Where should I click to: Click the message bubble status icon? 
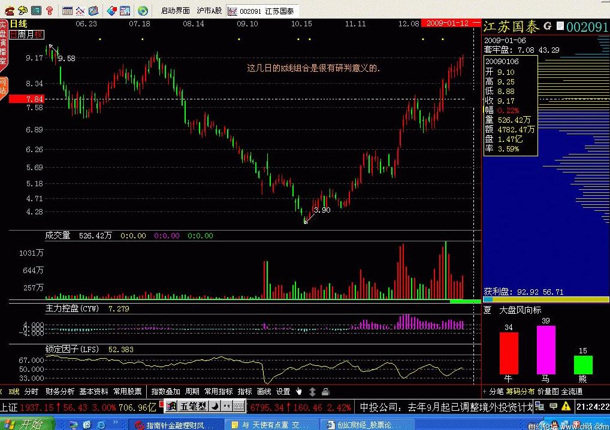[553, 407]
